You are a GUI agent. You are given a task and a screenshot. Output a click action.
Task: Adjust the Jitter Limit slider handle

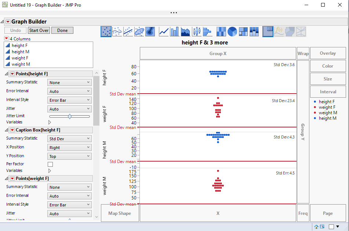70,116
